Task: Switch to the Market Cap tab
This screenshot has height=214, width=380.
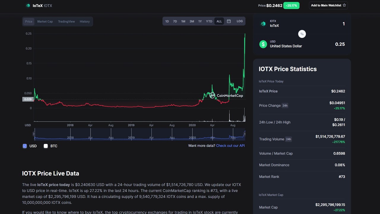Action: click(x=45, y=21)
